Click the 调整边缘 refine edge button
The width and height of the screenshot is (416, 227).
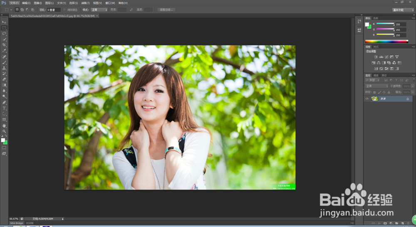pos(166,10)
